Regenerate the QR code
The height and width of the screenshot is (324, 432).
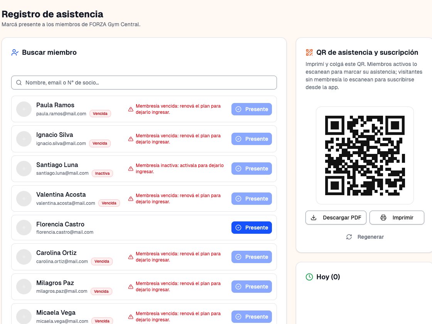pos(365,237)
